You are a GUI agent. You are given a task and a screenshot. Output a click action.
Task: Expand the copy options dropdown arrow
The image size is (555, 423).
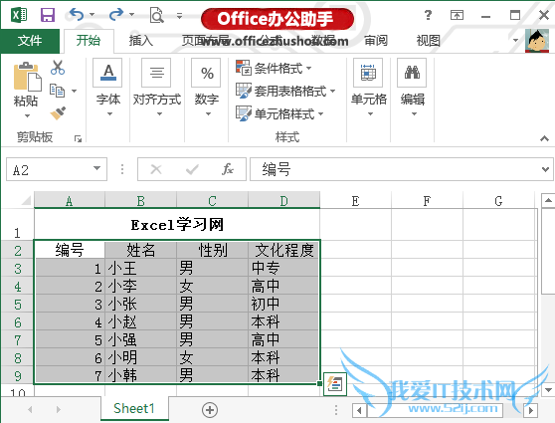74,91
